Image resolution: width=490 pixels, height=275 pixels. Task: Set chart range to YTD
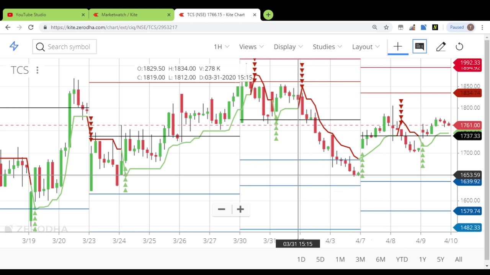point(402,259)
